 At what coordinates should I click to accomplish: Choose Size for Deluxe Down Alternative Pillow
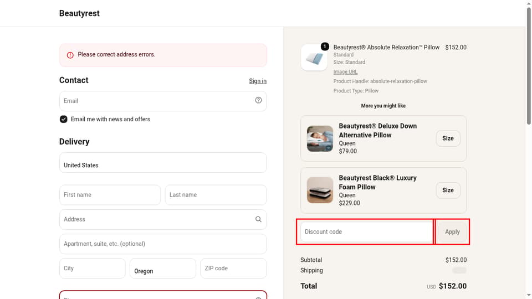click(448, 138)
